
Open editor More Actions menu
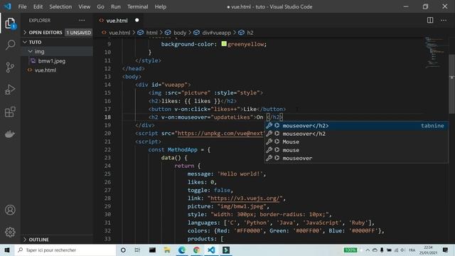(444, 20)
